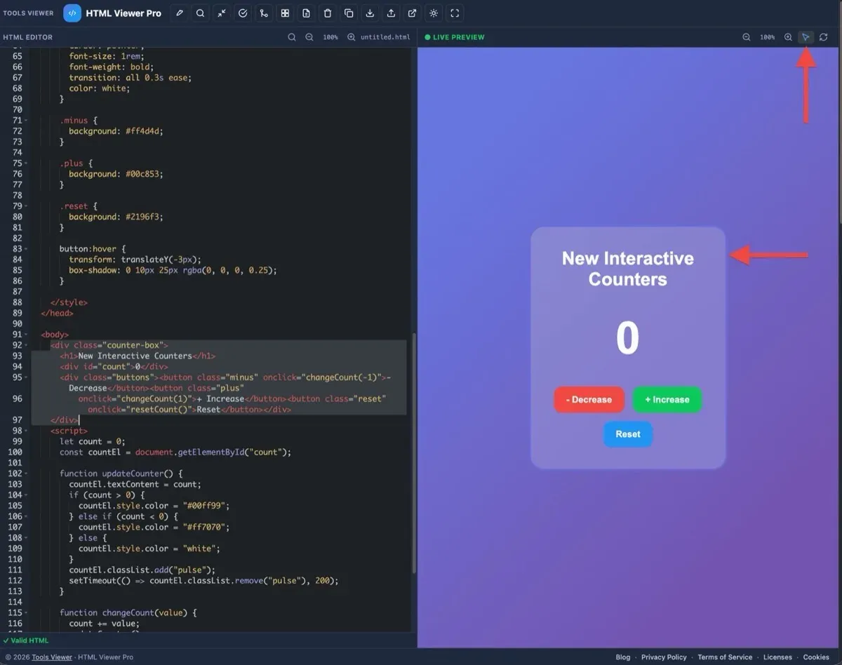
Task: Enter fullscreen using the corner-brackets icon
Action: click(x=455, y=13)
